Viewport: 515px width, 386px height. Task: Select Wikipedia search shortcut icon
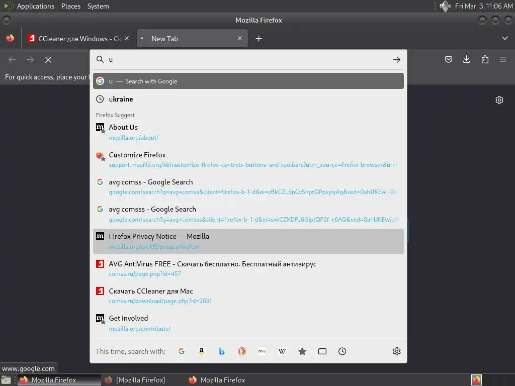pos(282,351)
